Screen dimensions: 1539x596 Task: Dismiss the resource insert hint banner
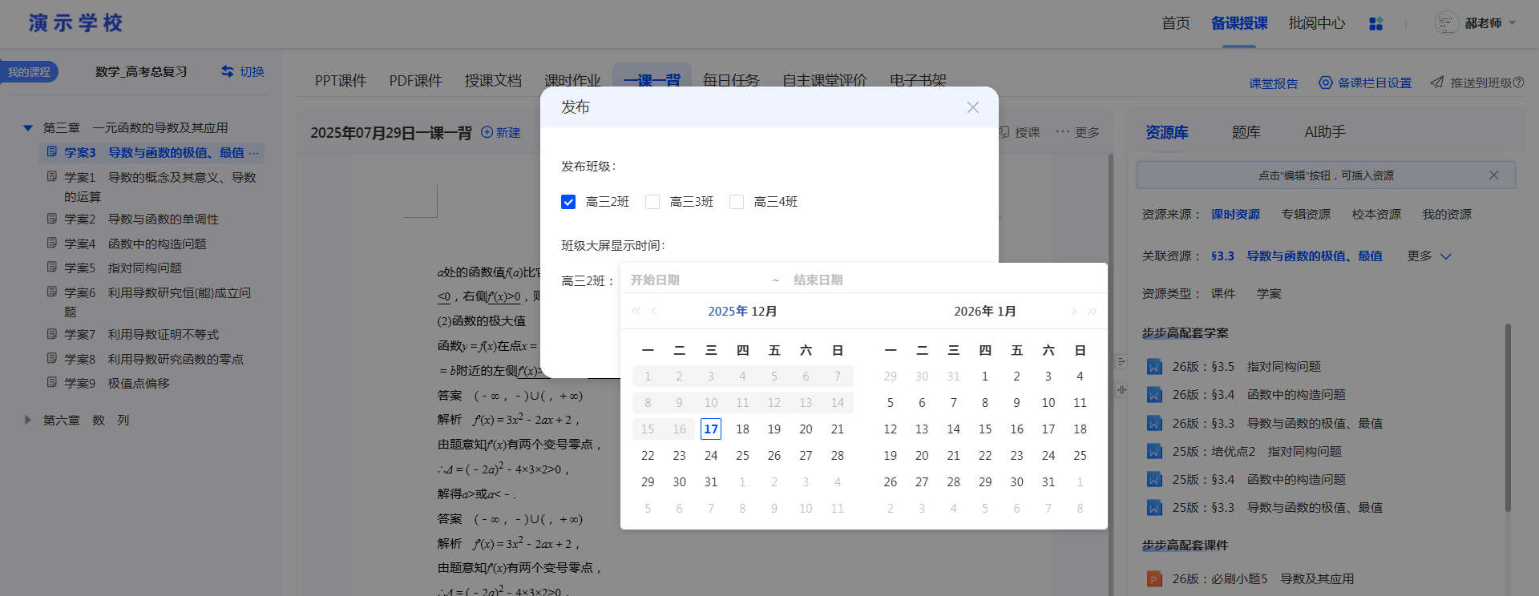[1493, 175]
